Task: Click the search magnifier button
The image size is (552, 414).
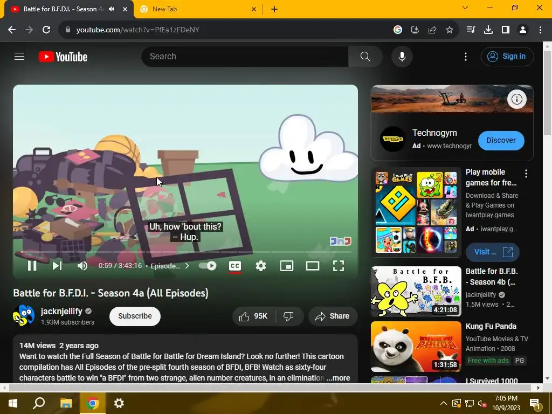Action: click(x=365, y=56)
